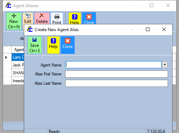Click the Agent column header in grid

pos(18,50)
